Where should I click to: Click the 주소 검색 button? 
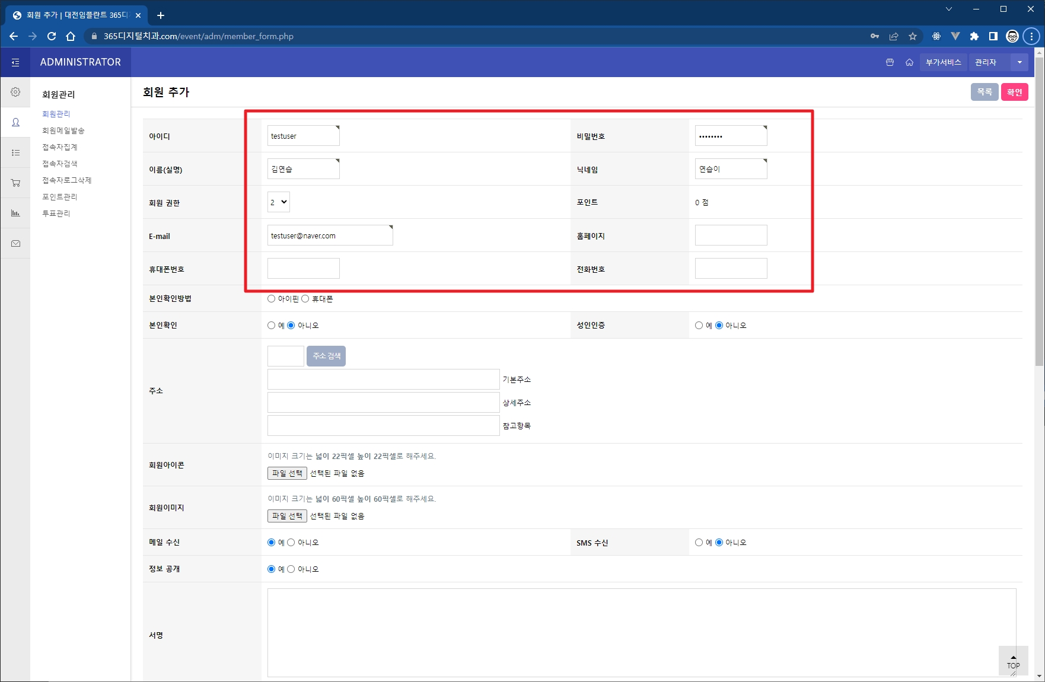(326, 356)
